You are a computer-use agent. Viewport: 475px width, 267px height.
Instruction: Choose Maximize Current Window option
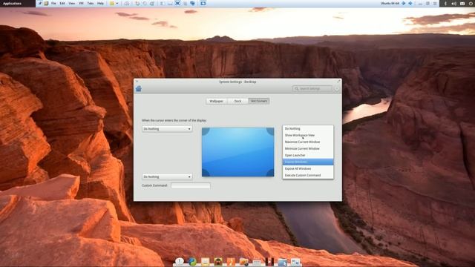point(308,142)
